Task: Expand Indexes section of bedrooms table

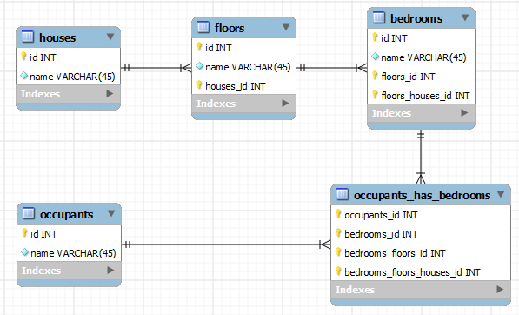Action: [464, 113]
